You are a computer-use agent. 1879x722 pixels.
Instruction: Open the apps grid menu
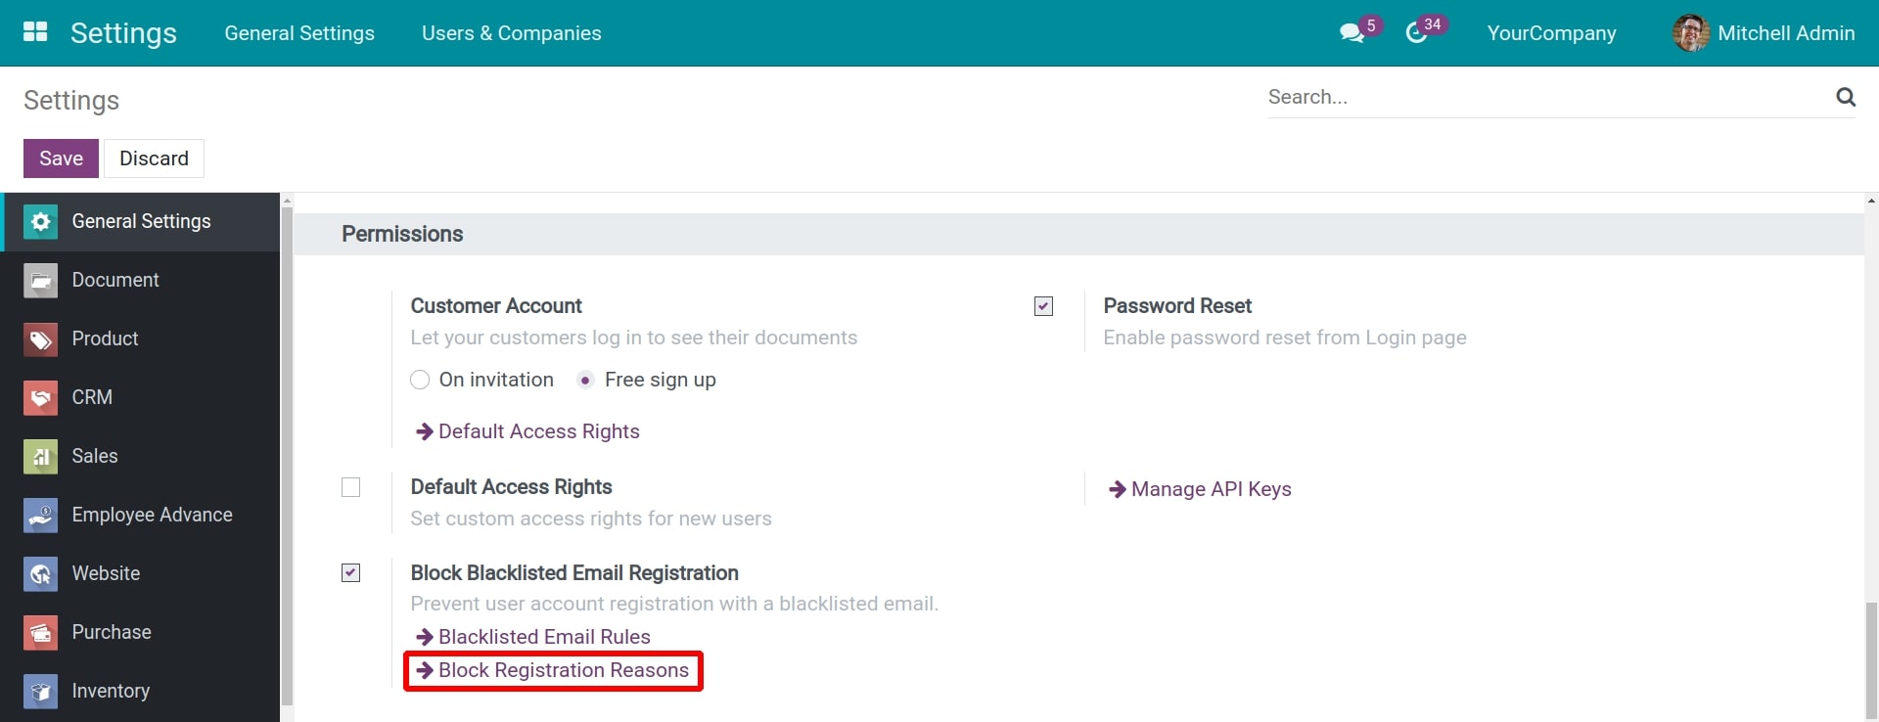(34, 32)
